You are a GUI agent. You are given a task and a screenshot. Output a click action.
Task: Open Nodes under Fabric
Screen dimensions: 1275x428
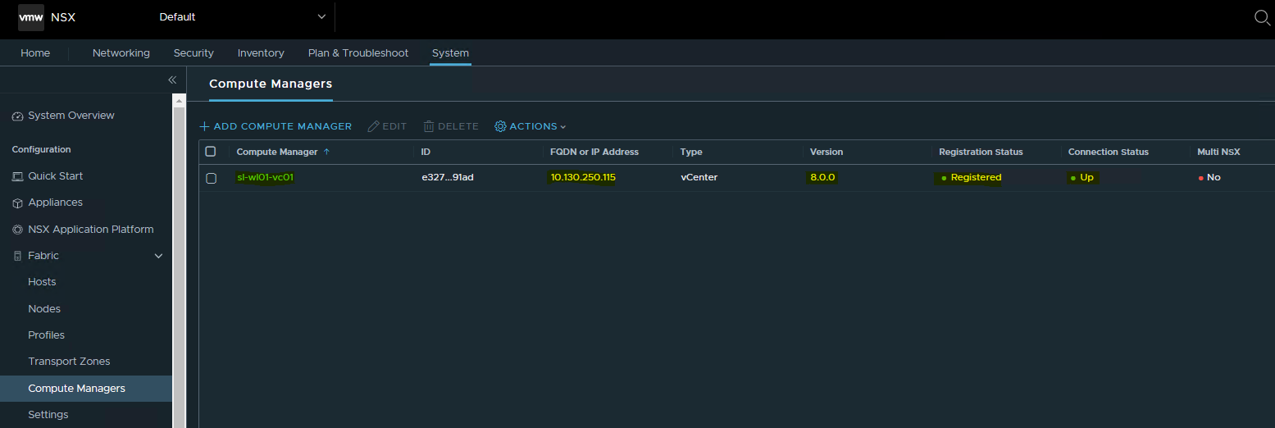44,308
